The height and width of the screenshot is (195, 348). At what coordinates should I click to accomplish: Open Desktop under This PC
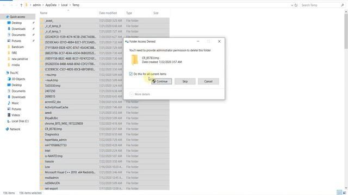[x=17, y=85]
